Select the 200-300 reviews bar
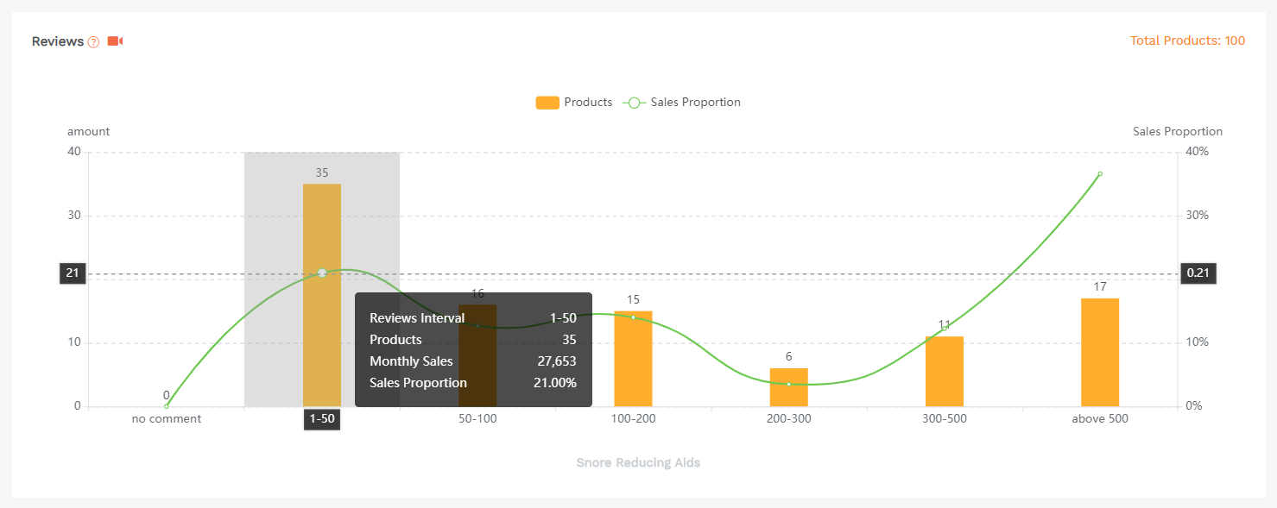1277x508 pixels. 788,388
